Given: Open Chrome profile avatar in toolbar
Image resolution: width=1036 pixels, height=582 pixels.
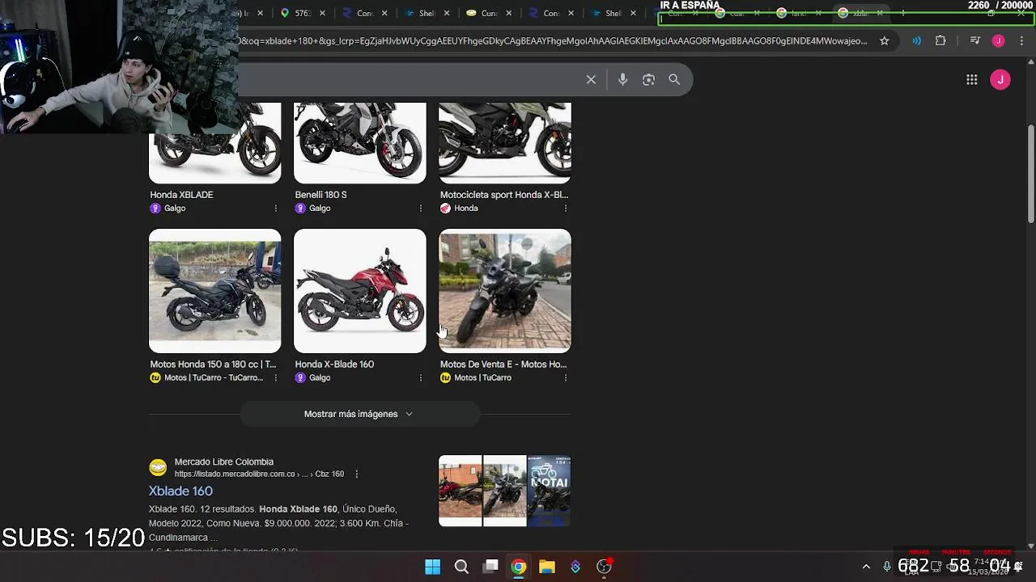Looking at the screenshot, I should [999, 40].
